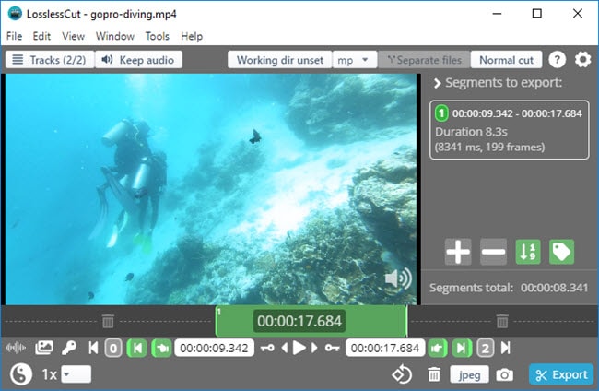
Task: Toggle the yin-yang invert segments icon
Action: pos(20,374)
